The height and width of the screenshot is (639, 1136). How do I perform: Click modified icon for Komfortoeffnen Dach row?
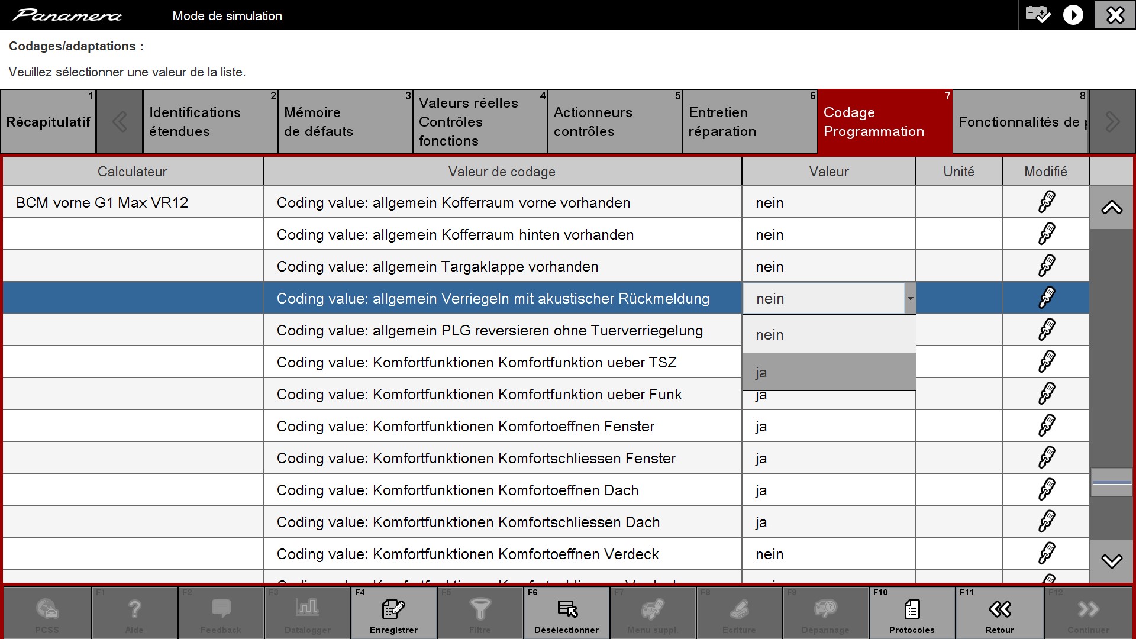[x=1046, y=490]
